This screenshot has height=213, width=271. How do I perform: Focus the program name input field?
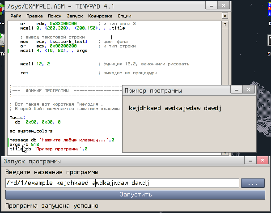tap(122, 183)
